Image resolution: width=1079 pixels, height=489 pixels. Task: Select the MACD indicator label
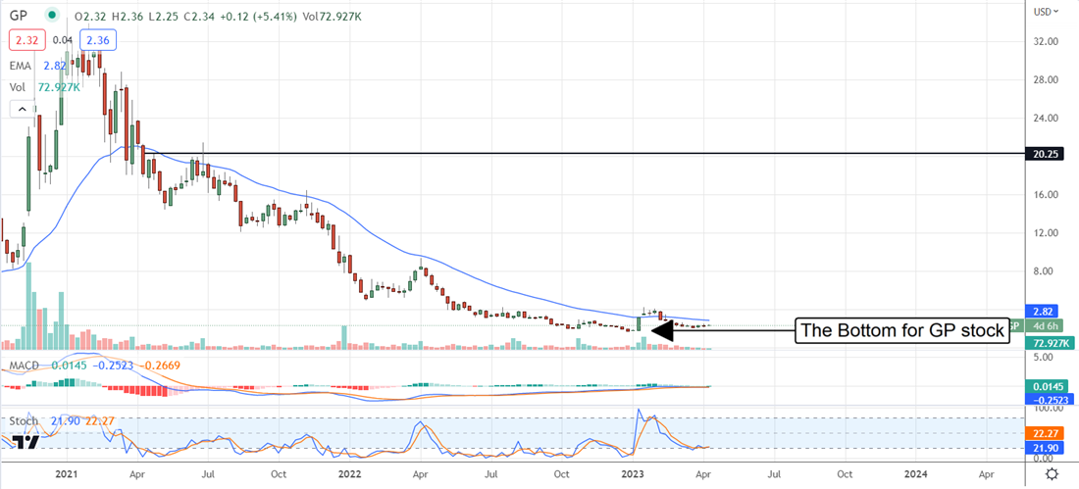point(25,366)
